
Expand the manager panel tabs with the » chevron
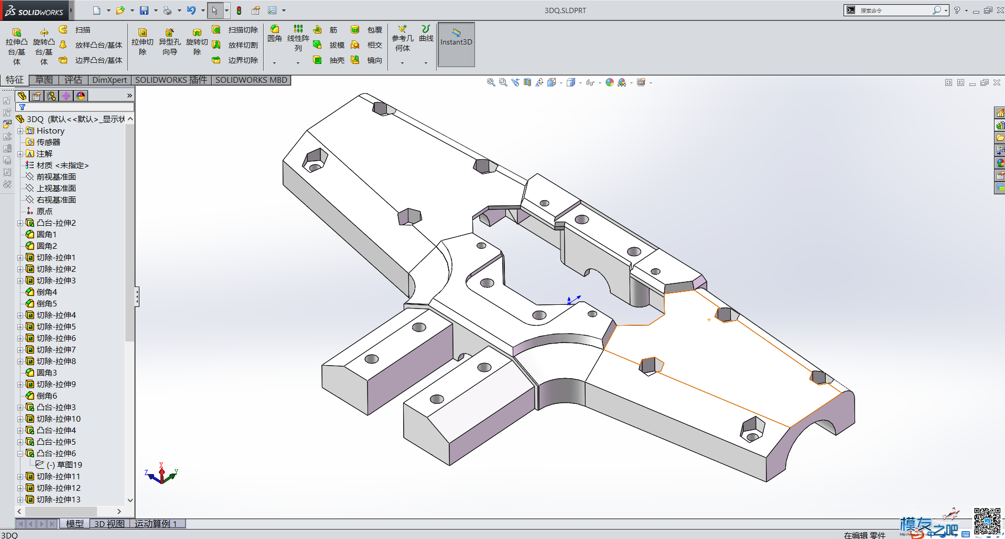tap(129, 96)
